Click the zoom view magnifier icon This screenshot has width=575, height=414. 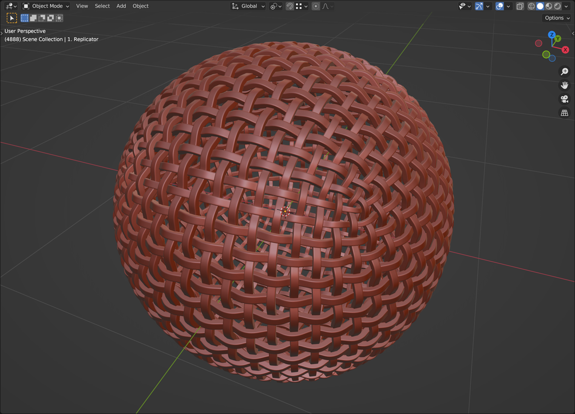(x=564, y=71)
